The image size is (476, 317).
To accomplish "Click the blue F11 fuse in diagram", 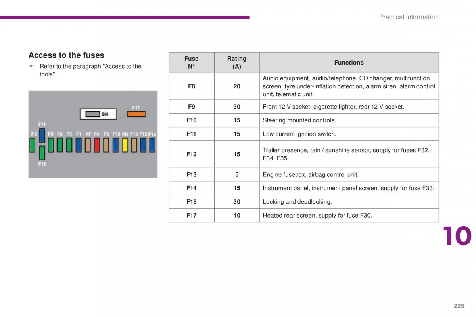I will 42,135.
